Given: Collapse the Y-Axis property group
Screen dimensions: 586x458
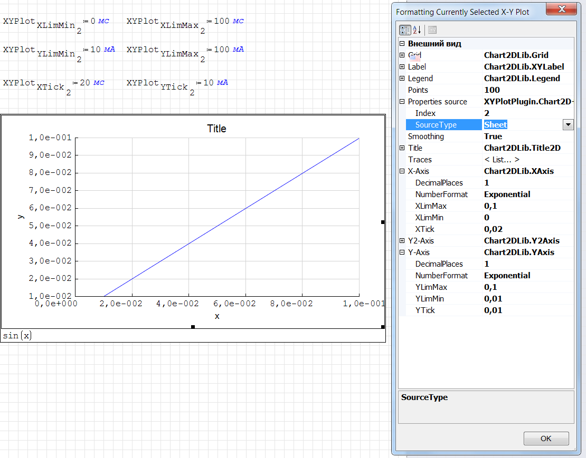Looking at the screenshot, I should point(402,252).
